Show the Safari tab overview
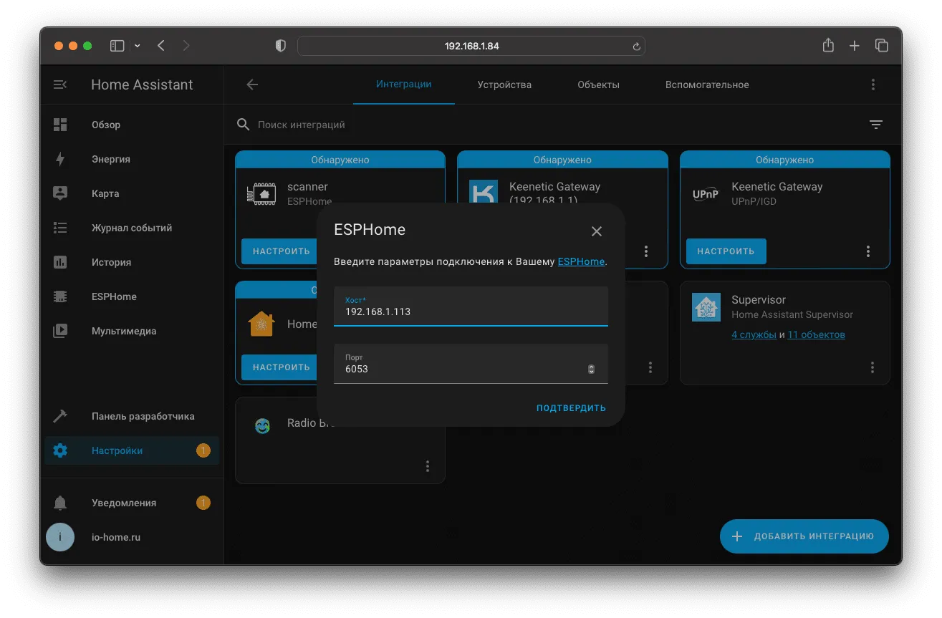 point(882,46)
